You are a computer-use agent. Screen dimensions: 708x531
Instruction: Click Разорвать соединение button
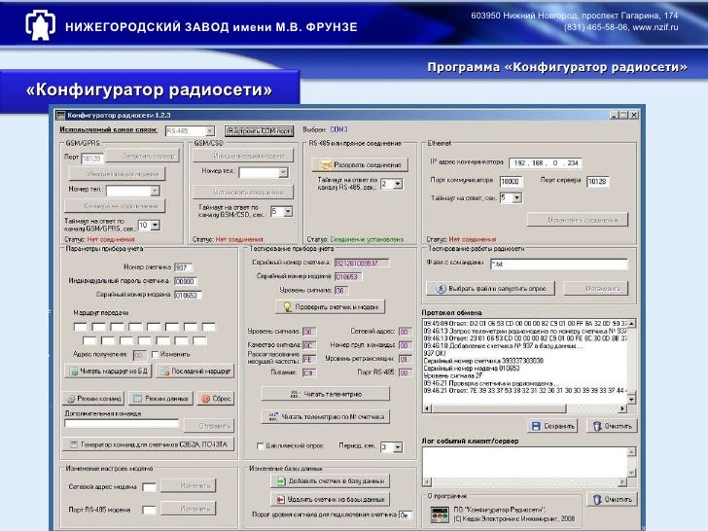pos(360,164)
